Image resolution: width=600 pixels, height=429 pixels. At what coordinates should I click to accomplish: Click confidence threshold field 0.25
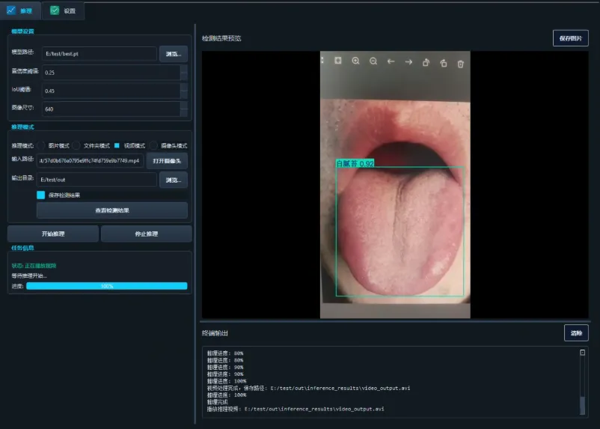coord(111,73)
